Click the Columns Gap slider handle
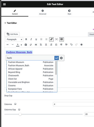Viewport: 94px width, 127px height. tap(20, 114)
